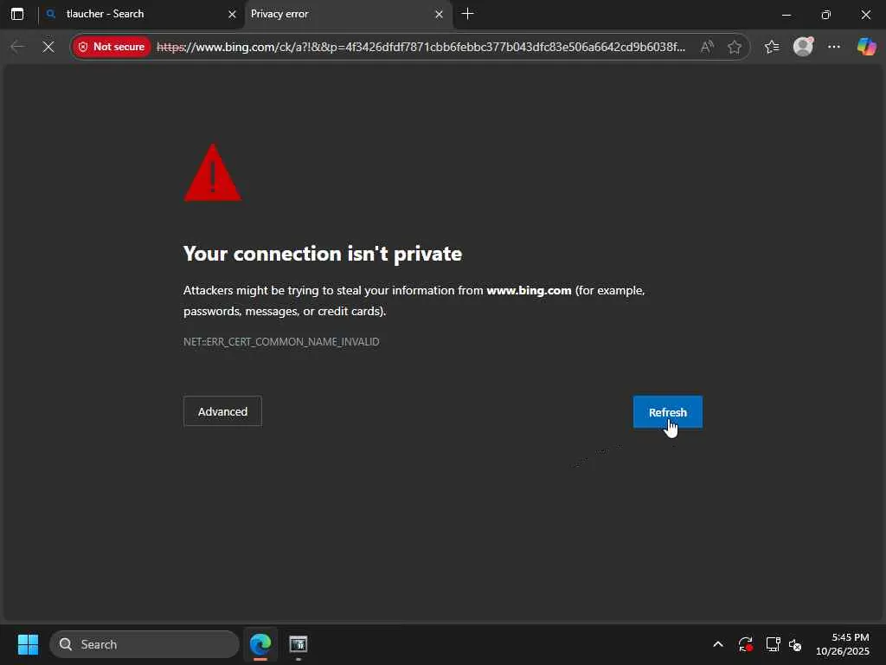Click the blue Refresh button
Screen dimensions: 886x665
pos(668,411)
